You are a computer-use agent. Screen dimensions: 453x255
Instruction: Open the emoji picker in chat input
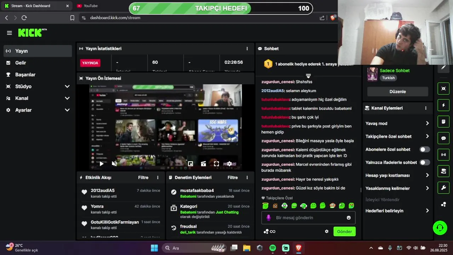pos(349,218)
